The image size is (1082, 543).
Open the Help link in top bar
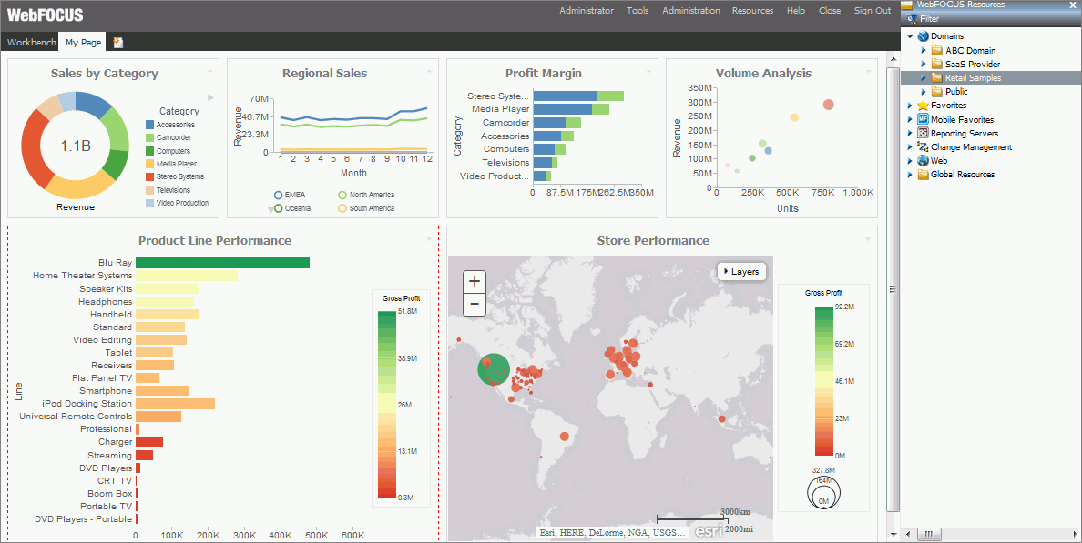[x=795, y=11]
